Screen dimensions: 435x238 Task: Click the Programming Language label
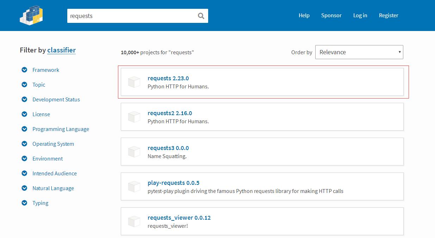pos(61,129)
